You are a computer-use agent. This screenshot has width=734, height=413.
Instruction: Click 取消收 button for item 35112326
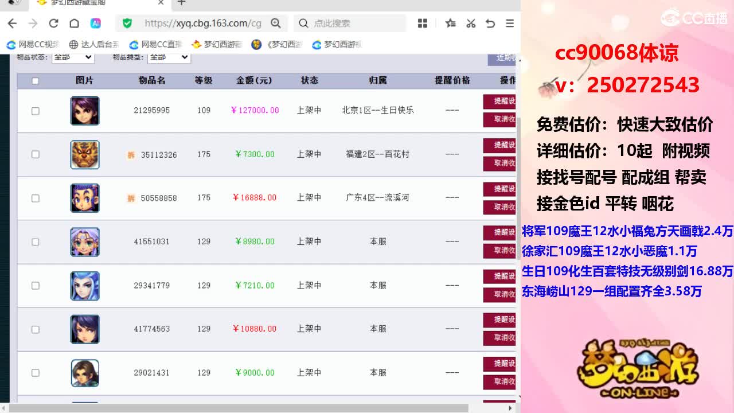pyautogui.click(x=500, y=163)
